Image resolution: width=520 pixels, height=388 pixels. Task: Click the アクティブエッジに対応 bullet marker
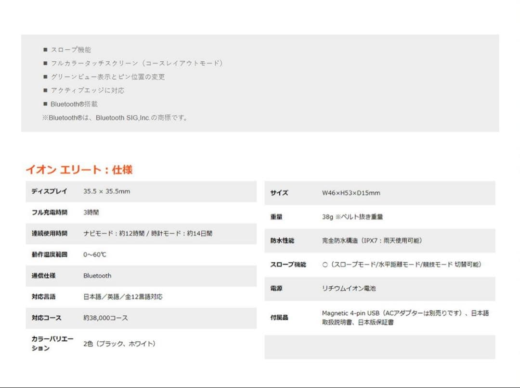46,90
